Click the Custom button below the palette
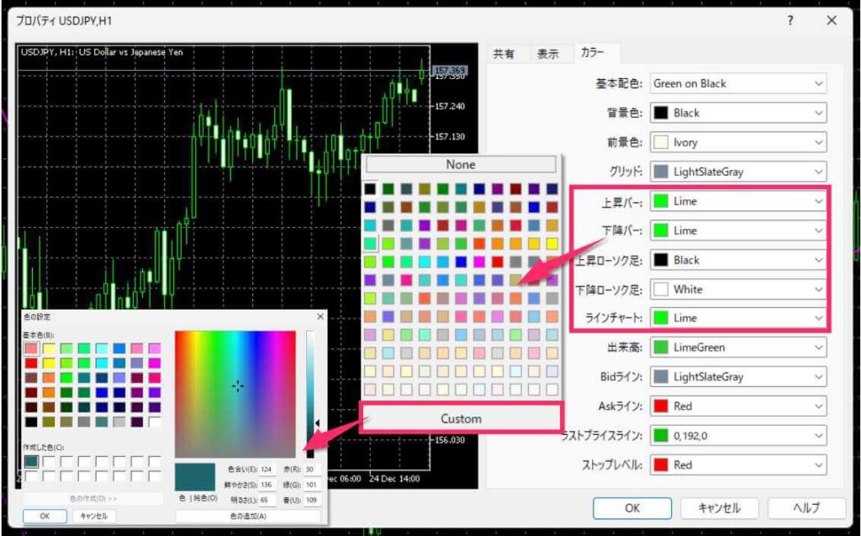Image resolution: width=861 pixels, height=536 pixels. point(461,418)
